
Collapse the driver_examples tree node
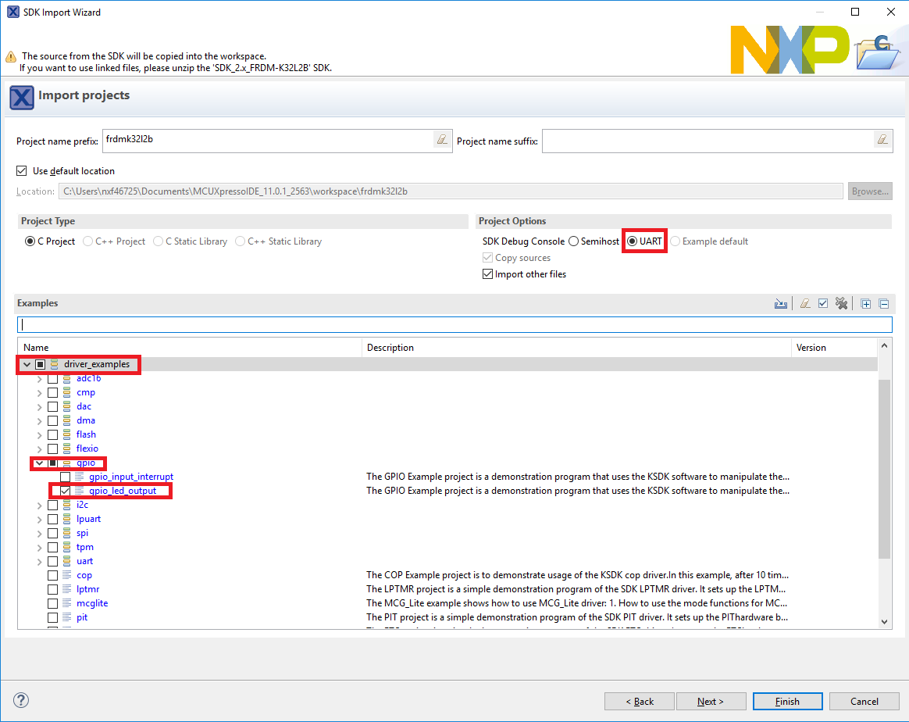click(x=27, y=364)
